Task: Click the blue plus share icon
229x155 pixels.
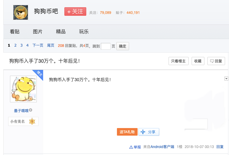Action: point(143,132)
